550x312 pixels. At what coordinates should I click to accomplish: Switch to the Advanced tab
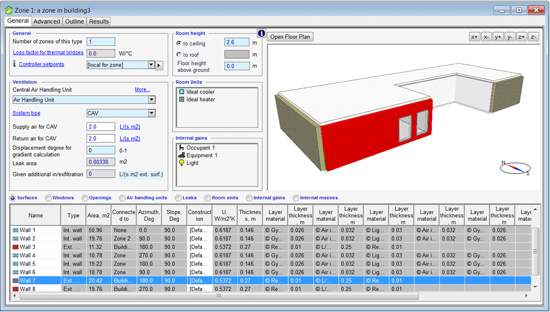coord(47,22)
